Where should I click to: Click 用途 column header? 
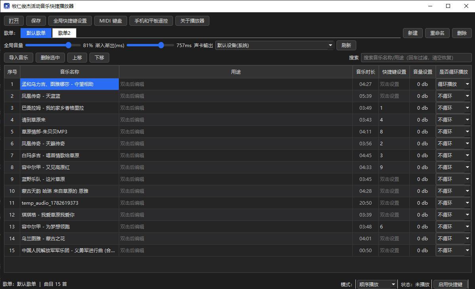[x=236, y=72]
